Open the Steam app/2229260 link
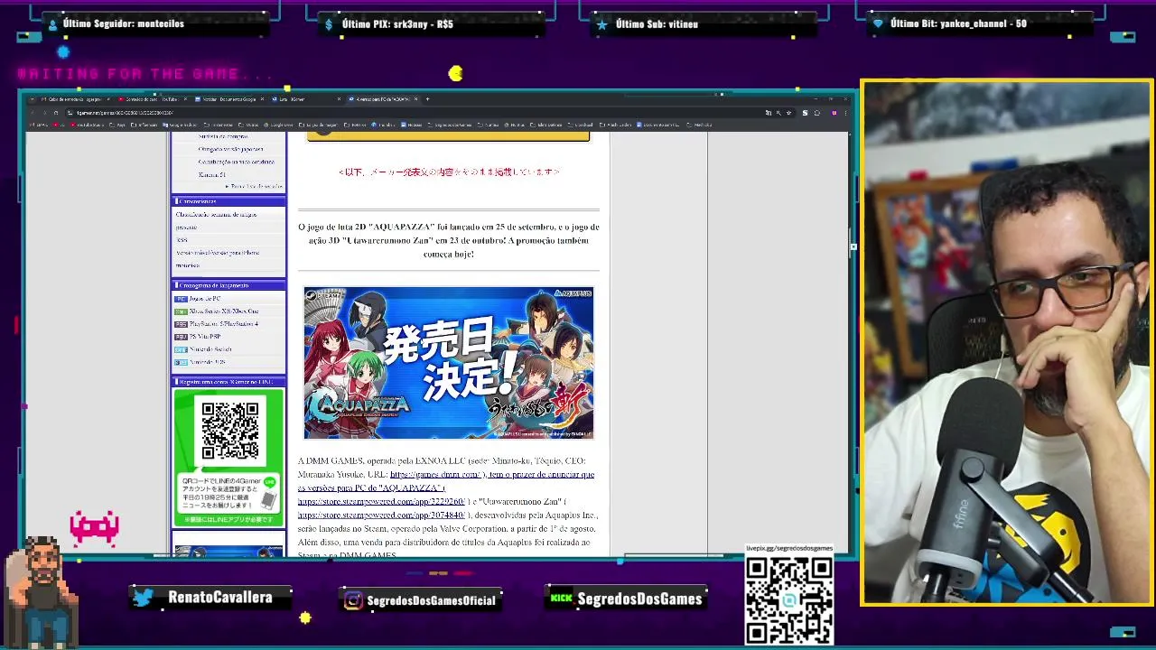This screenshot has width=1156, height=650. pyautogui.click(x=380, y=501)
